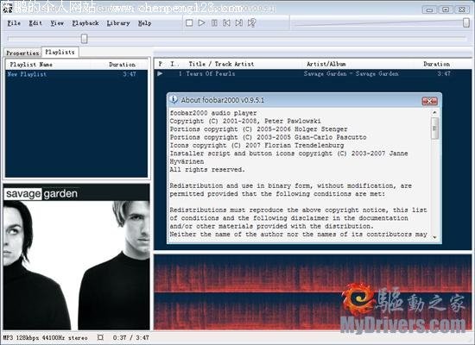Click the Stop playback button
The width and height of the screenshot is (475, 345).
click(189, 22)
